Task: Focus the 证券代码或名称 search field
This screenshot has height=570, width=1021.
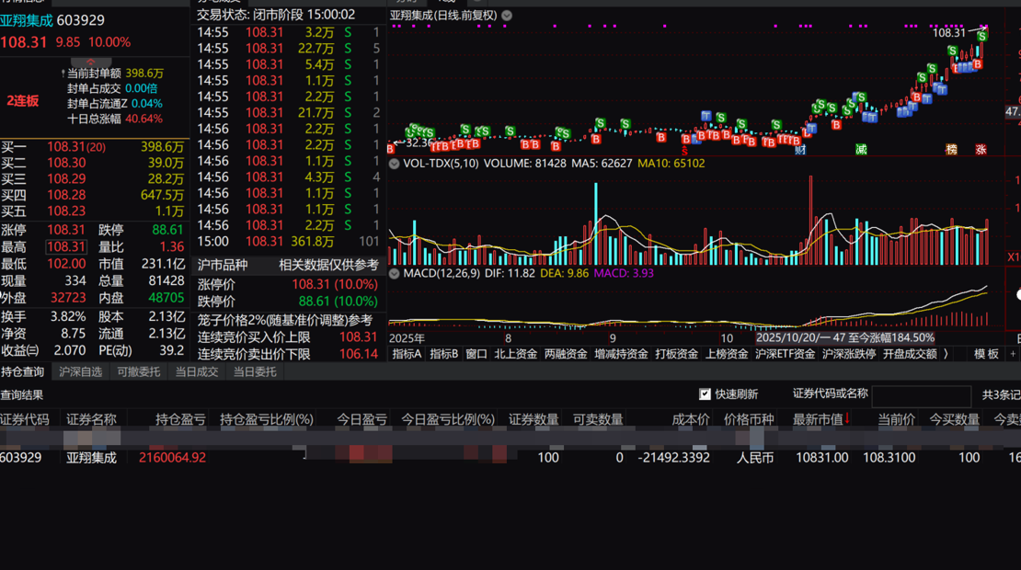Action: (x=922, y=395)
